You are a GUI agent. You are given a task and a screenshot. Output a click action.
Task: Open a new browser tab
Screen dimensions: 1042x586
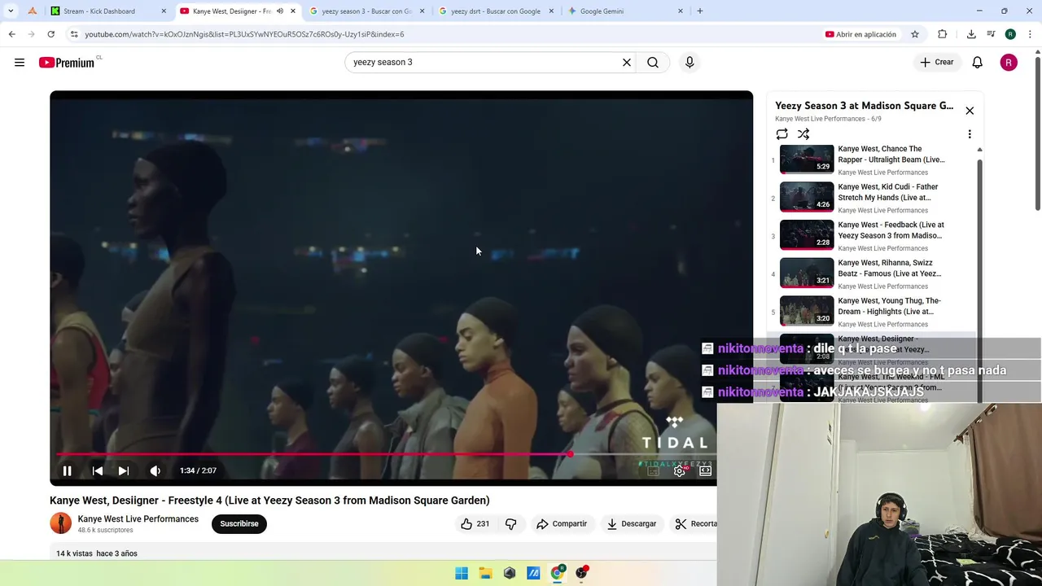click(700, 11)
